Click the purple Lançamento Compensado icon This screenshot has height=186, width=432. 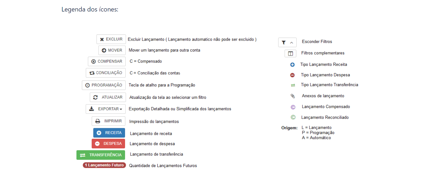click(x=293, y=107)
